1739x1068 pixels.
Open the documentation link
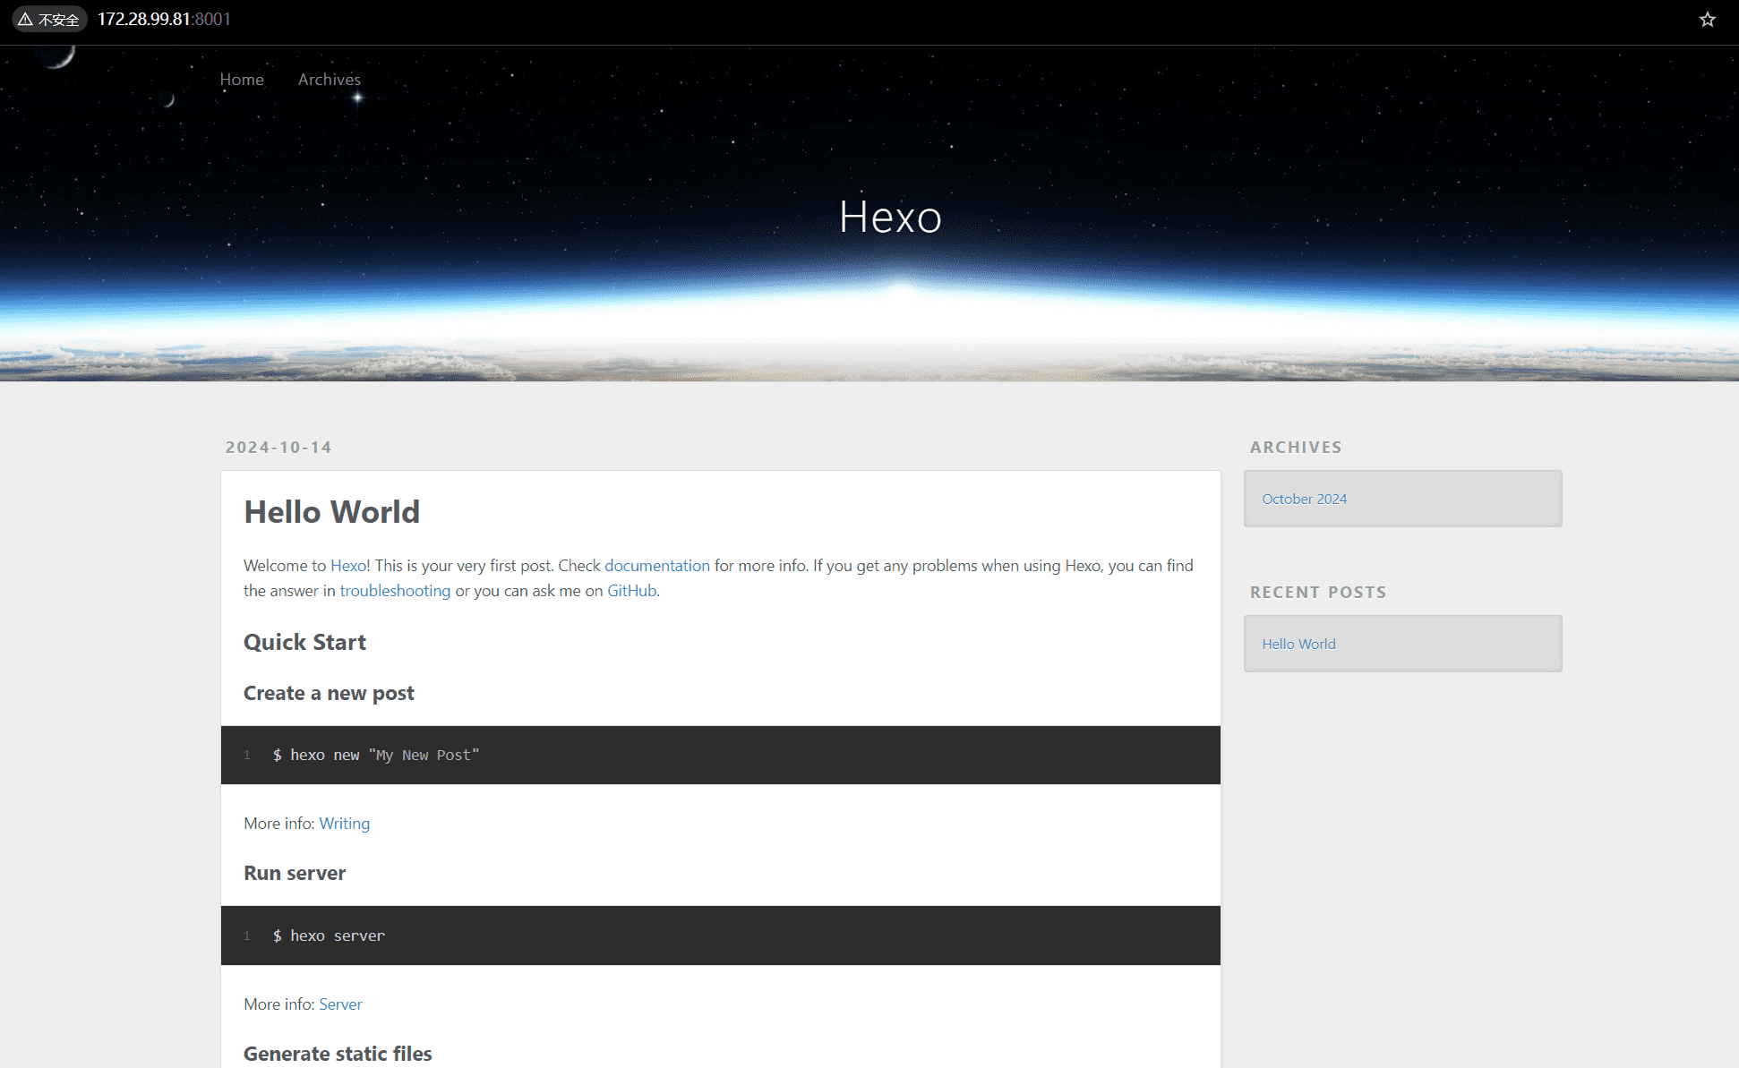tap(657, 566)
